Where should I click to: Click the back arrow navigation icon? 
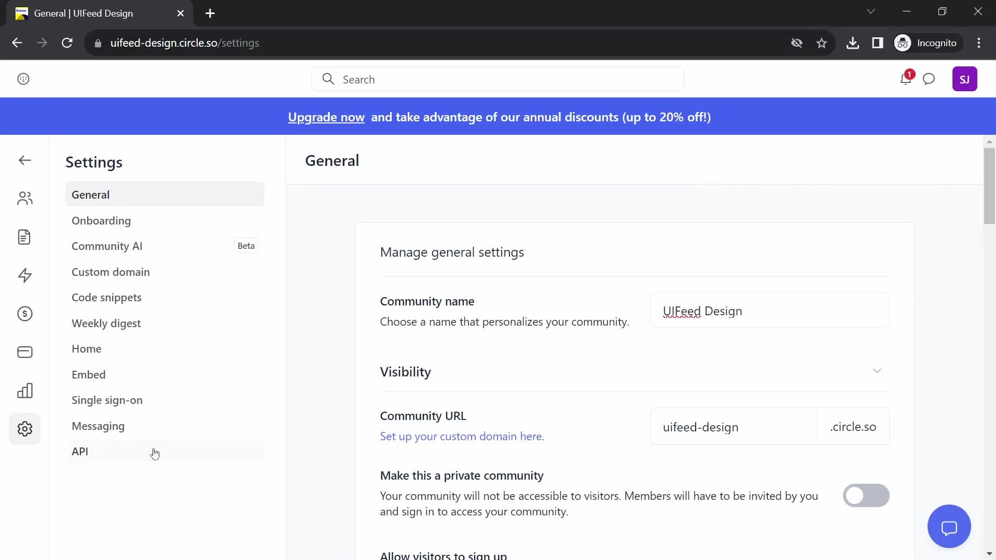point(24,159)
